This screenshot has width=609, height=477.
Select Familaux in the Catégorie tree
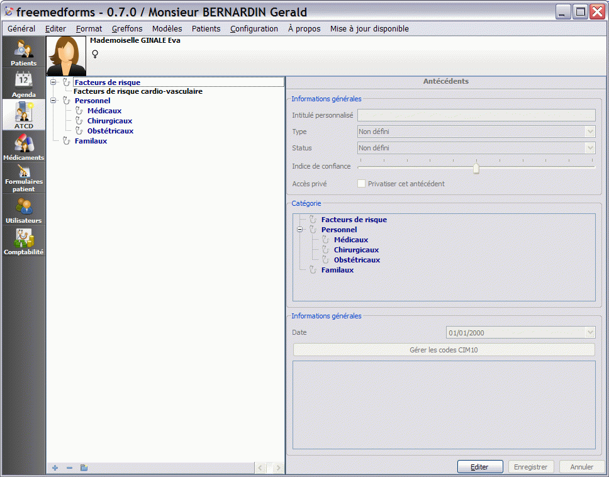(337, 270)
